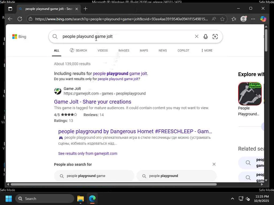Go back to previous page
Image resolution: width=274 pixels, height=205 pixels.
pos(10,19)
